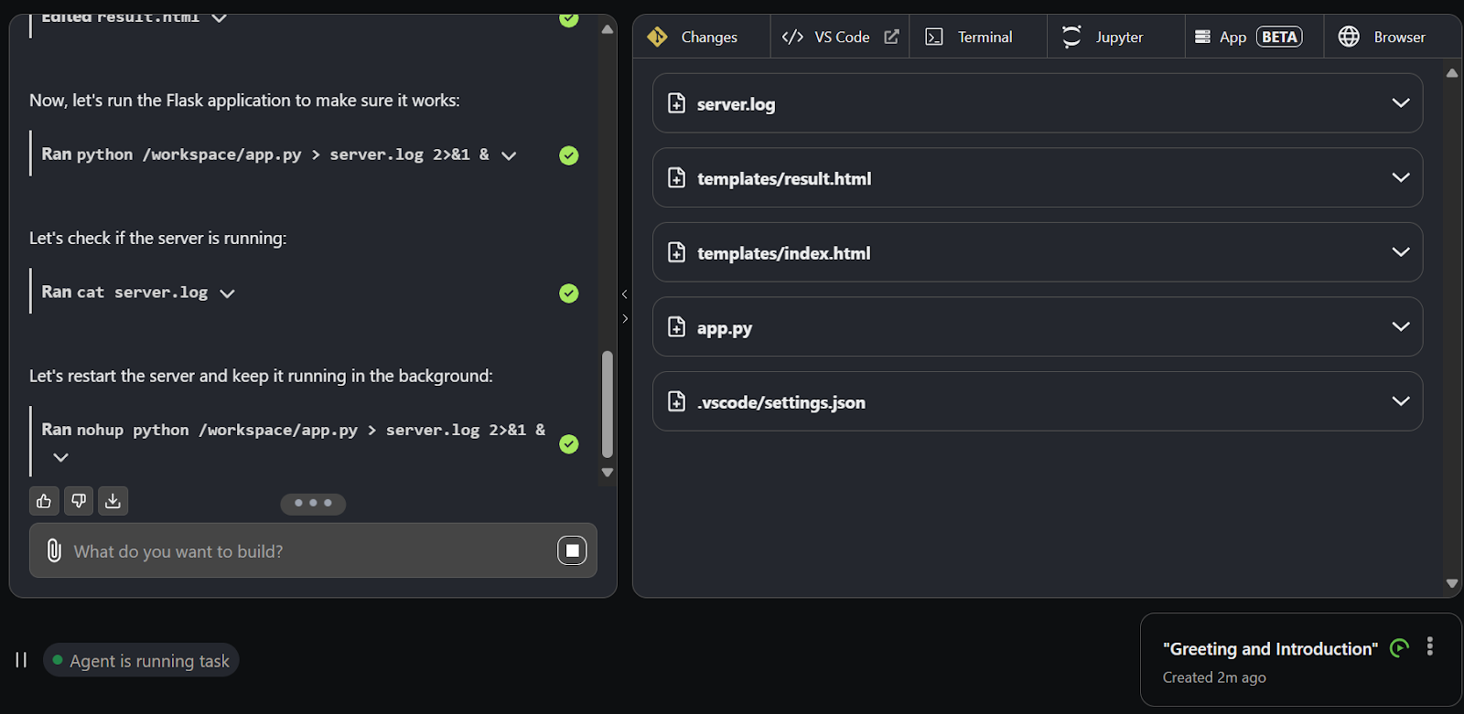The image size is (1464, 714).
Task: Switch to the Browser tab
Action: 1392,37
